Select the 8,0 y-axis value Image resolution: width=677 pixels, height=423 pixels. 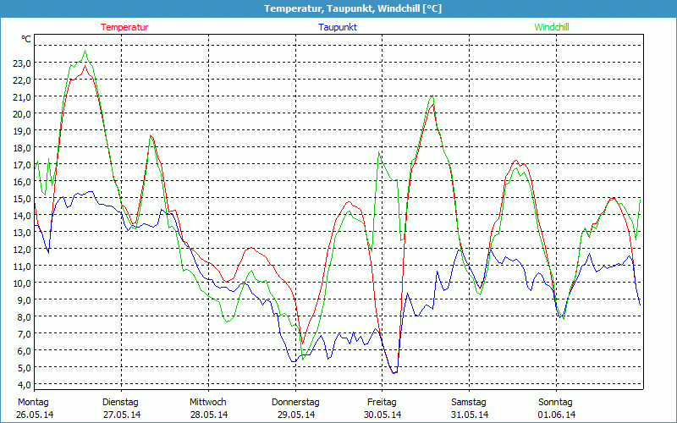pos(24,316)
